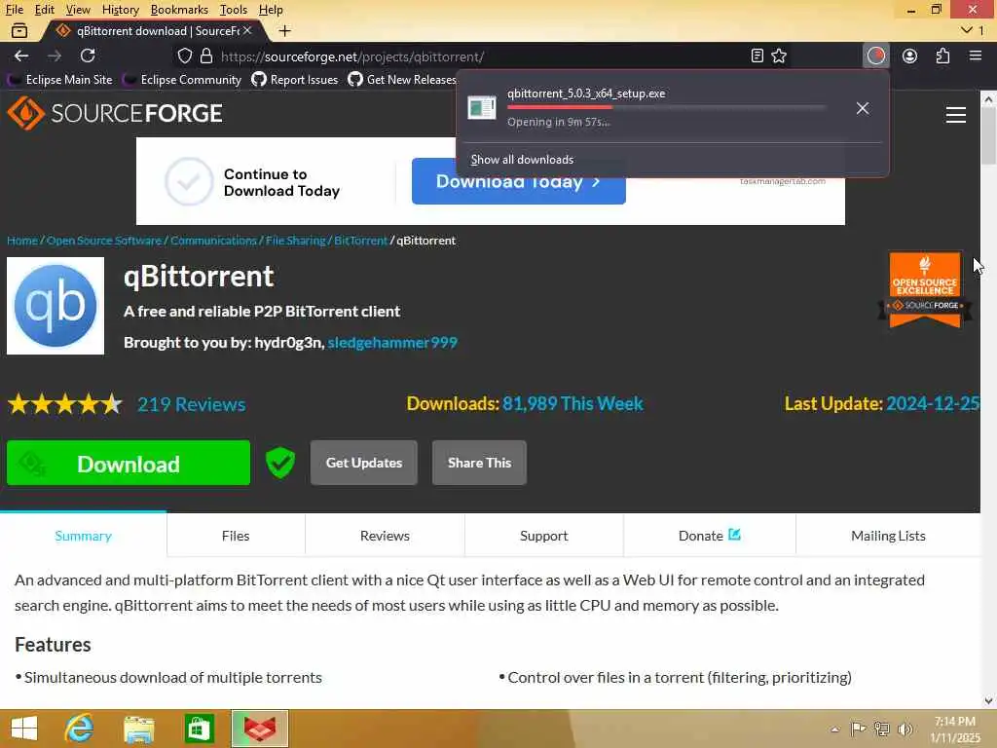Open the History menu
Screen dimensions: 997x748
[x=120, y=10]
